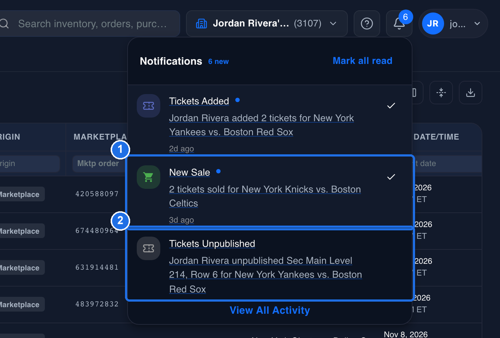Click the 6 new notifications label
Viewport: 500px width, 338px height.
pyautogui.click(x=218, y=62)
